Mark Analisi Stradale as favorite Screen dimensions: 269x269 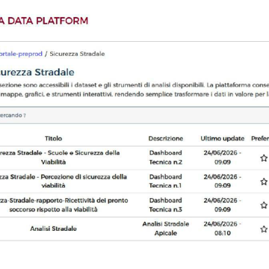264,229
